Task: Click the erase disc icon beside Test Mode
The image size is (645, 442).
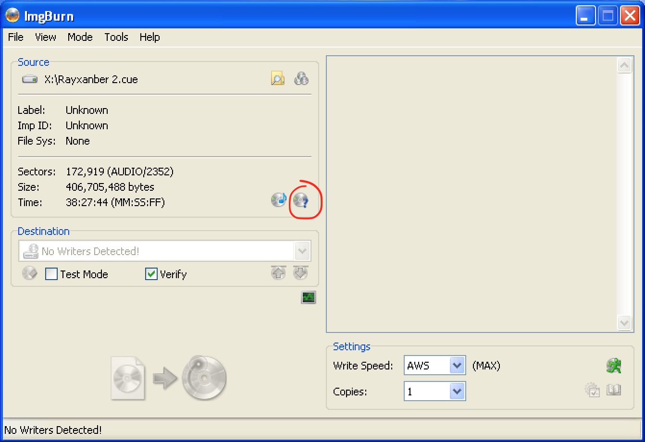Action: pos(29,273)
